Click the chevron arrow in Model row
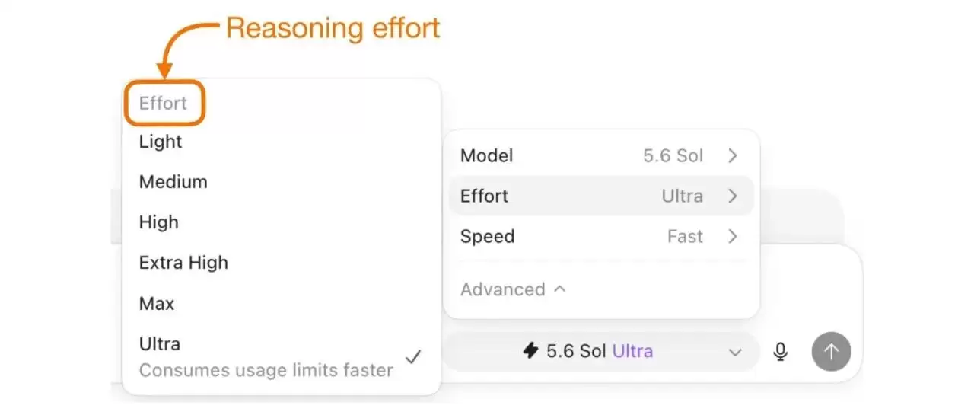 (x=732, y=156)
